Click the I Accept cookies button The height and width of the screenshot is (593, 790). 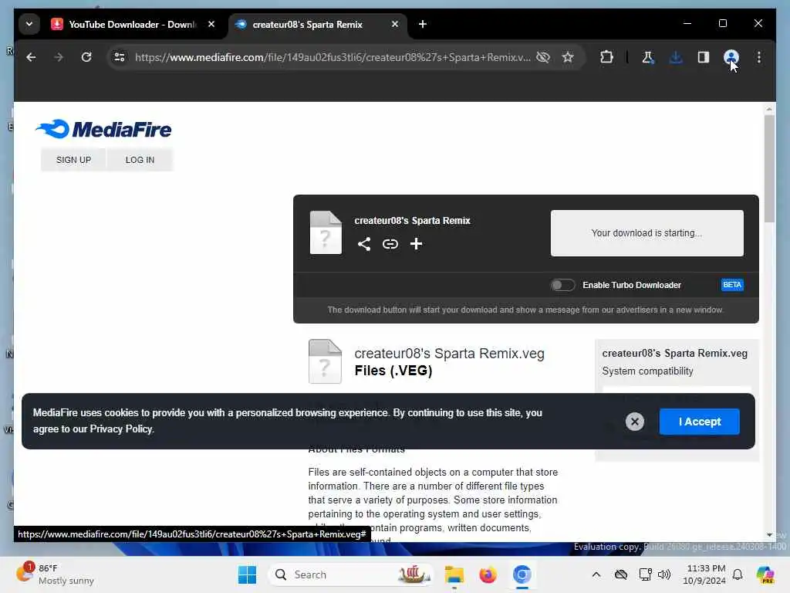[x=699, y=422]
